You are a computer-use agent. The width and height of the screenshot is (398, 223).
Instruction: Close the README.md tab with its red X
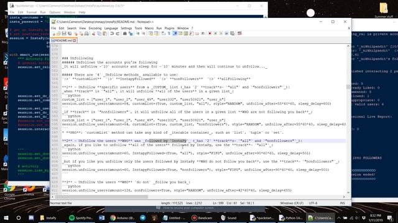click(75, 40)
